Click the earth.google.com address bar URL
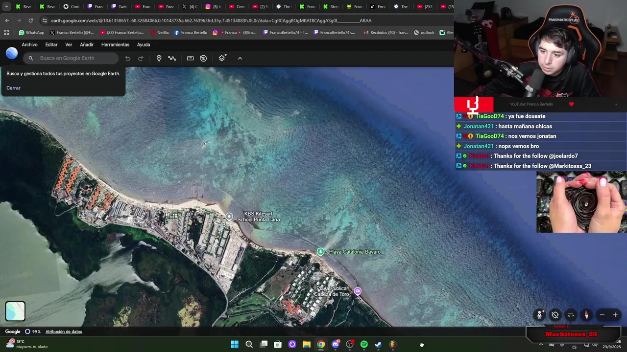The width and height of the screenshot is (627, 352). pos(211,21)
